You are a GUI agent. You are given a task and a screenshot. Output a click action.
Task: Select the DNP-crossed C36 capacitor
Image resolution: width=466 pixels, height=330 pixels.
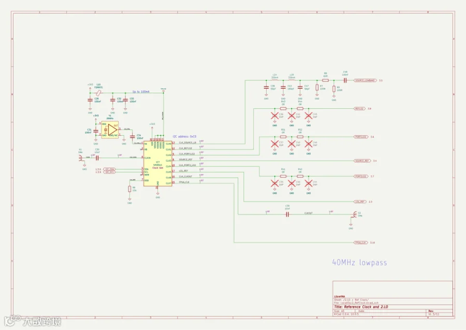274,116
